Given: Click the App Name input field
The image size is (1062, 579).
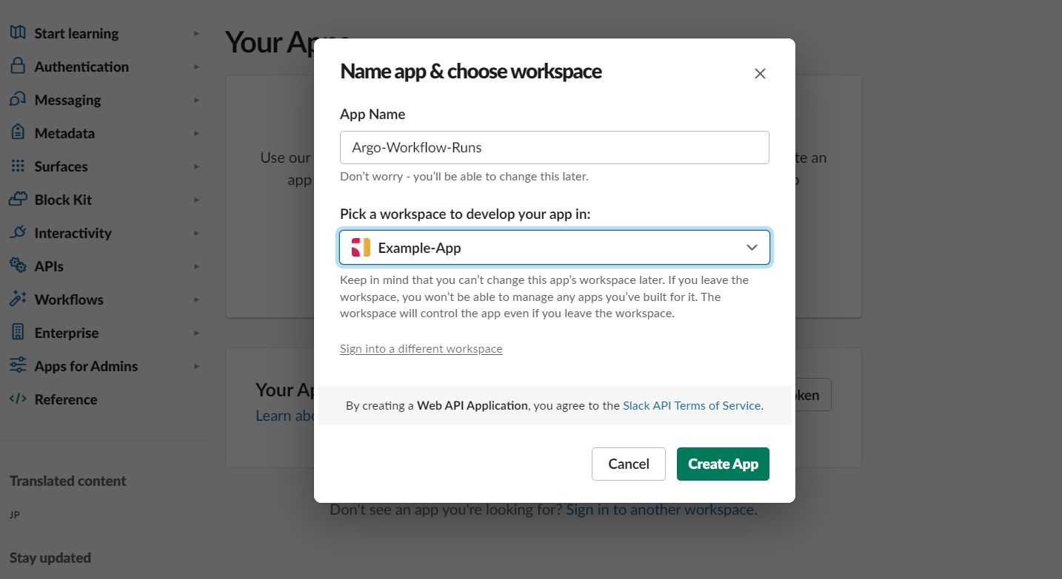Looking at the screenshot, I should [555, 147].
